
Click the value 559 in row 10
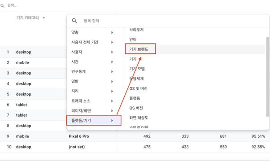223,147
